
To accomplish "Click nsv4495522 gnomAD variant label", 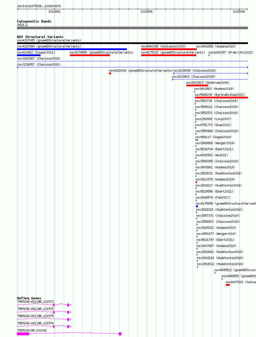I will pos(235,270).
